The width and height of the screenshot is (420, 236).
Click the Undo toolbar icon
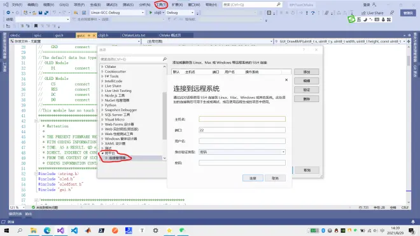(x=54, y=13)
